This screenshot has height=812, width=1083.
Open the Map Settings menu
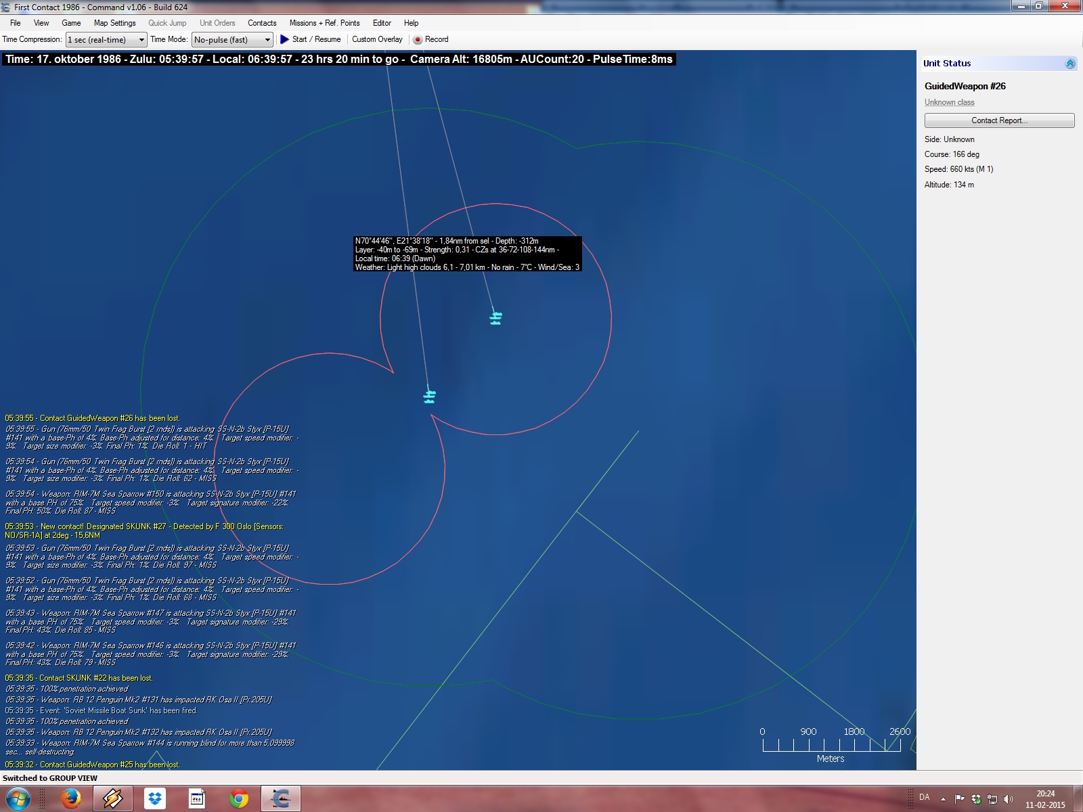(114, 23)
